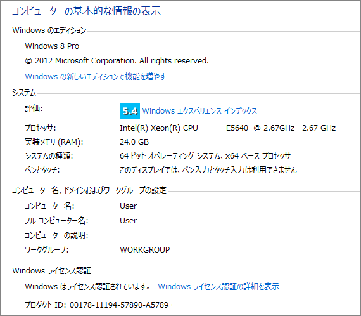Click the コンピューターの基本的な情報の表示 heading
The image size is (361, 316).
[x=86, y=11]
